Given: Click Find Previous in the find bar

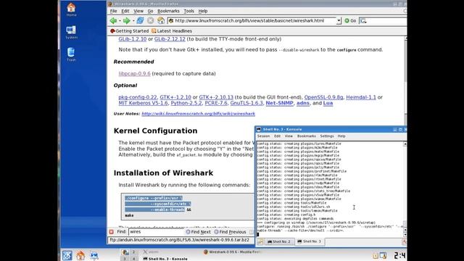Looking at the screenshot, I should (x=230, y=232).
